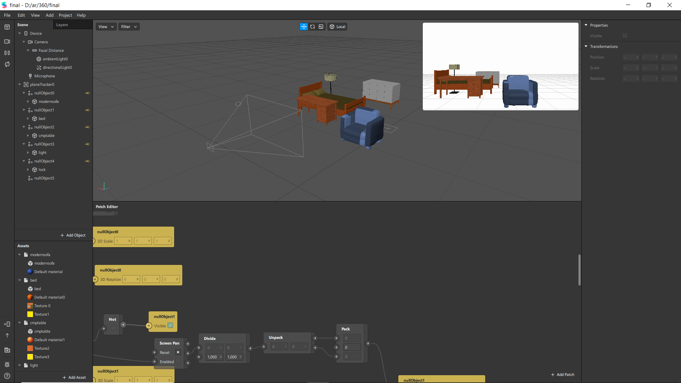Click the restart icon in the left sidebar
Screen dimensions: 681x383
pos(7,64)
